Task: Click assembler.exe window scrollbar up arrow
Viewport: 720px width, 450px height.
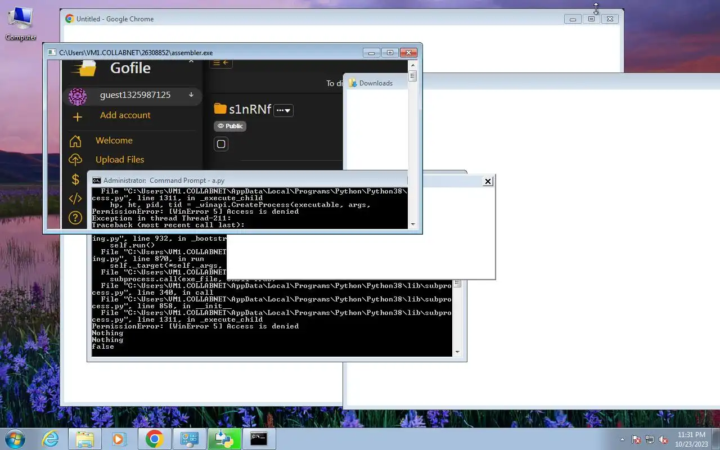Action: pyautogui.click(x=413, y=65)
